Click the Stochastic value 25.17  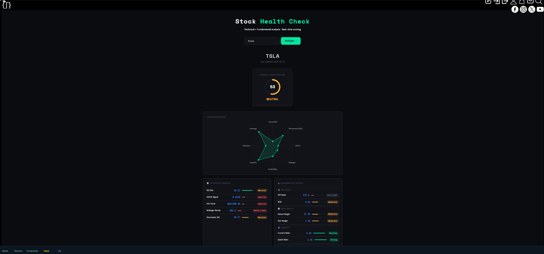[x=237, y=217]
